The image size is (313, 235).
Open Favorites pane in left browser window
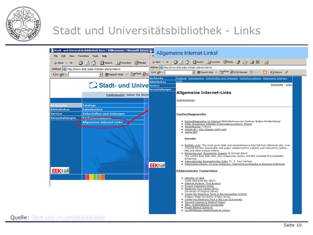[123, 63]
